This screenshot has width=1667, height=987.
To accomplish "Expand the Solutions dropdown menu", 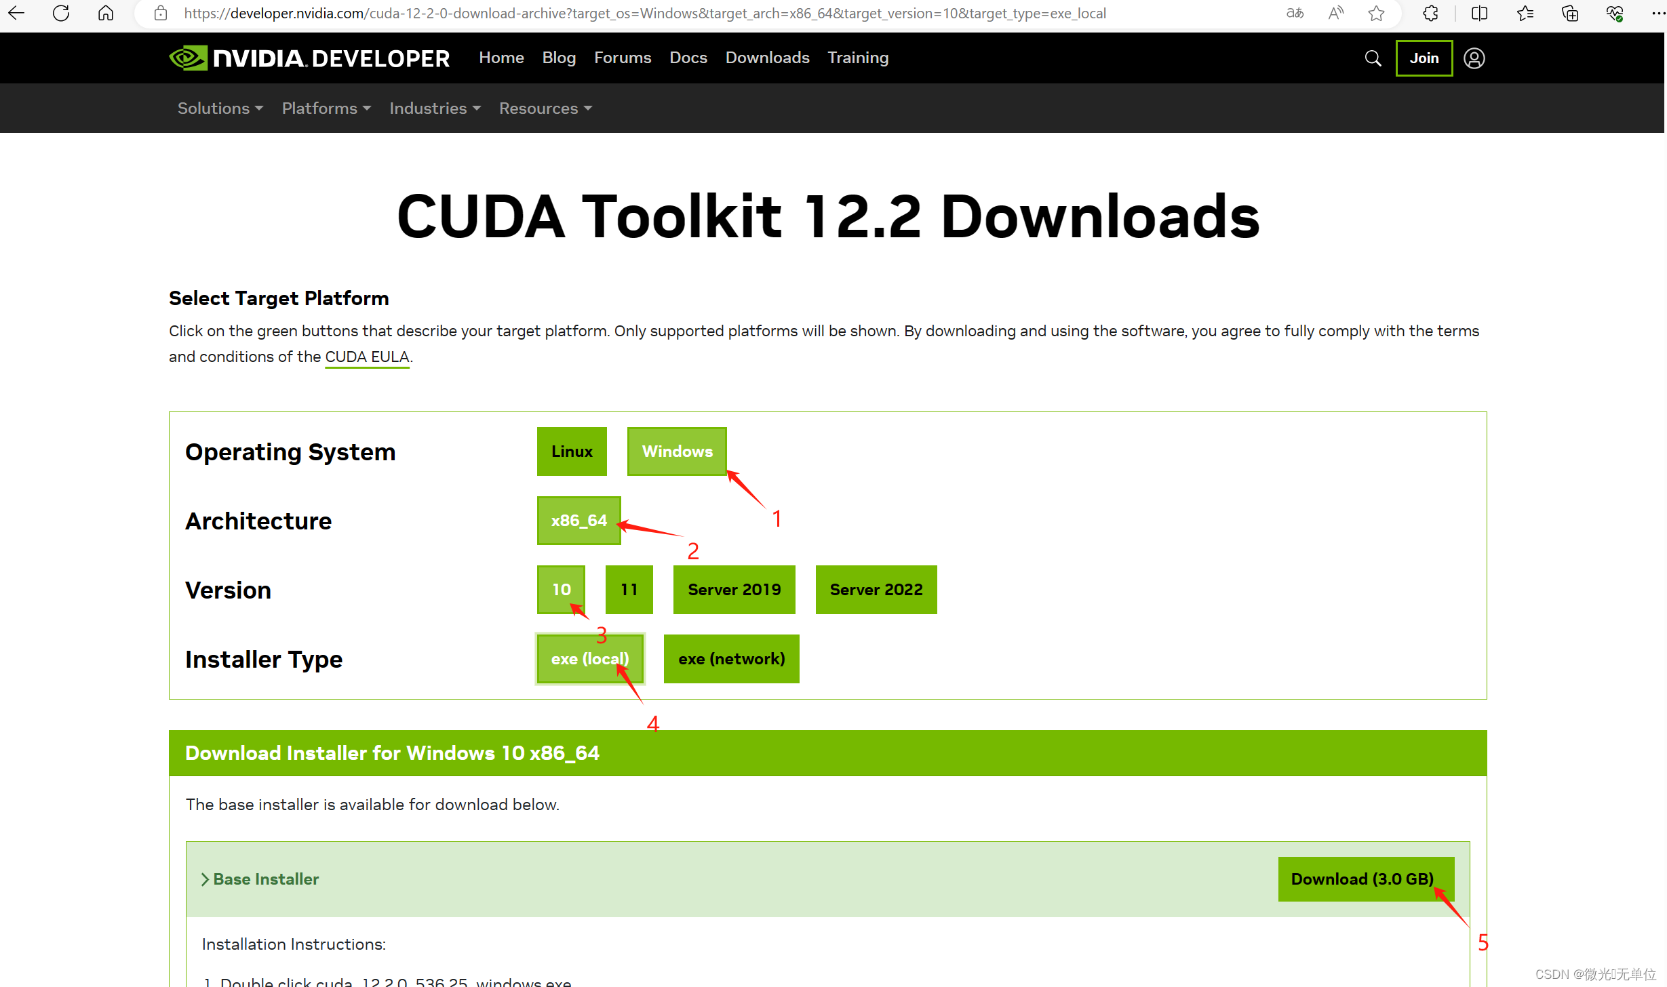I will coord(220,108).
